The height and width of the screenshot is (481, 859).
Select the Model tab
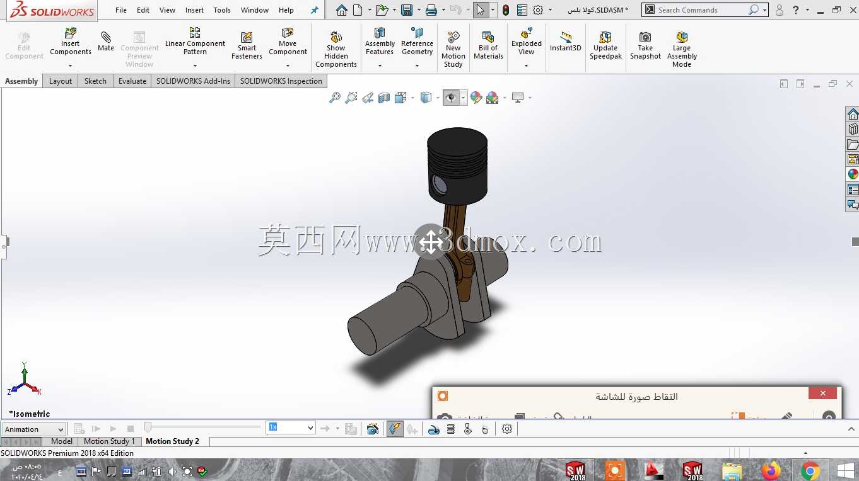(x=62, y=441)
